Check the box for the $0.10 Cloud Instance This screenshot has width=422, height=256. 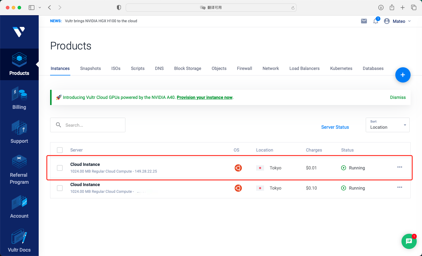(60, 188)
